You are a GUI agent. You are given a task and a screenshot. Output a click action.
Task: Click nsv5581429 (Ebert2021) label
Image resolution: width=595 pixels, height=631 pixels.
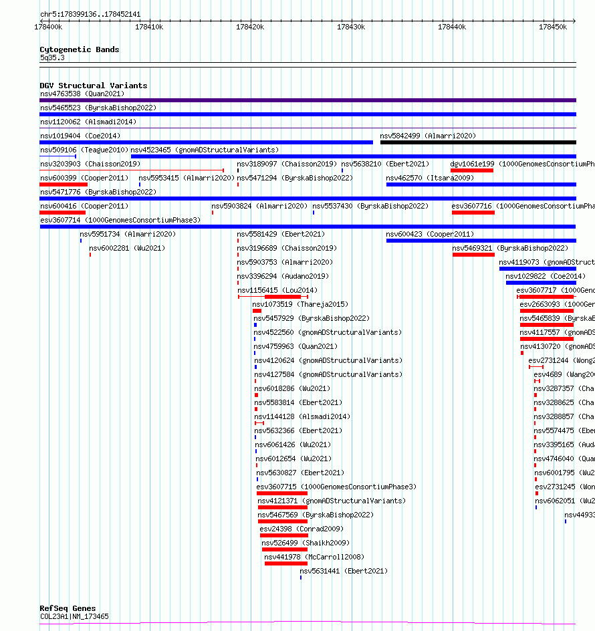(281, 234)
